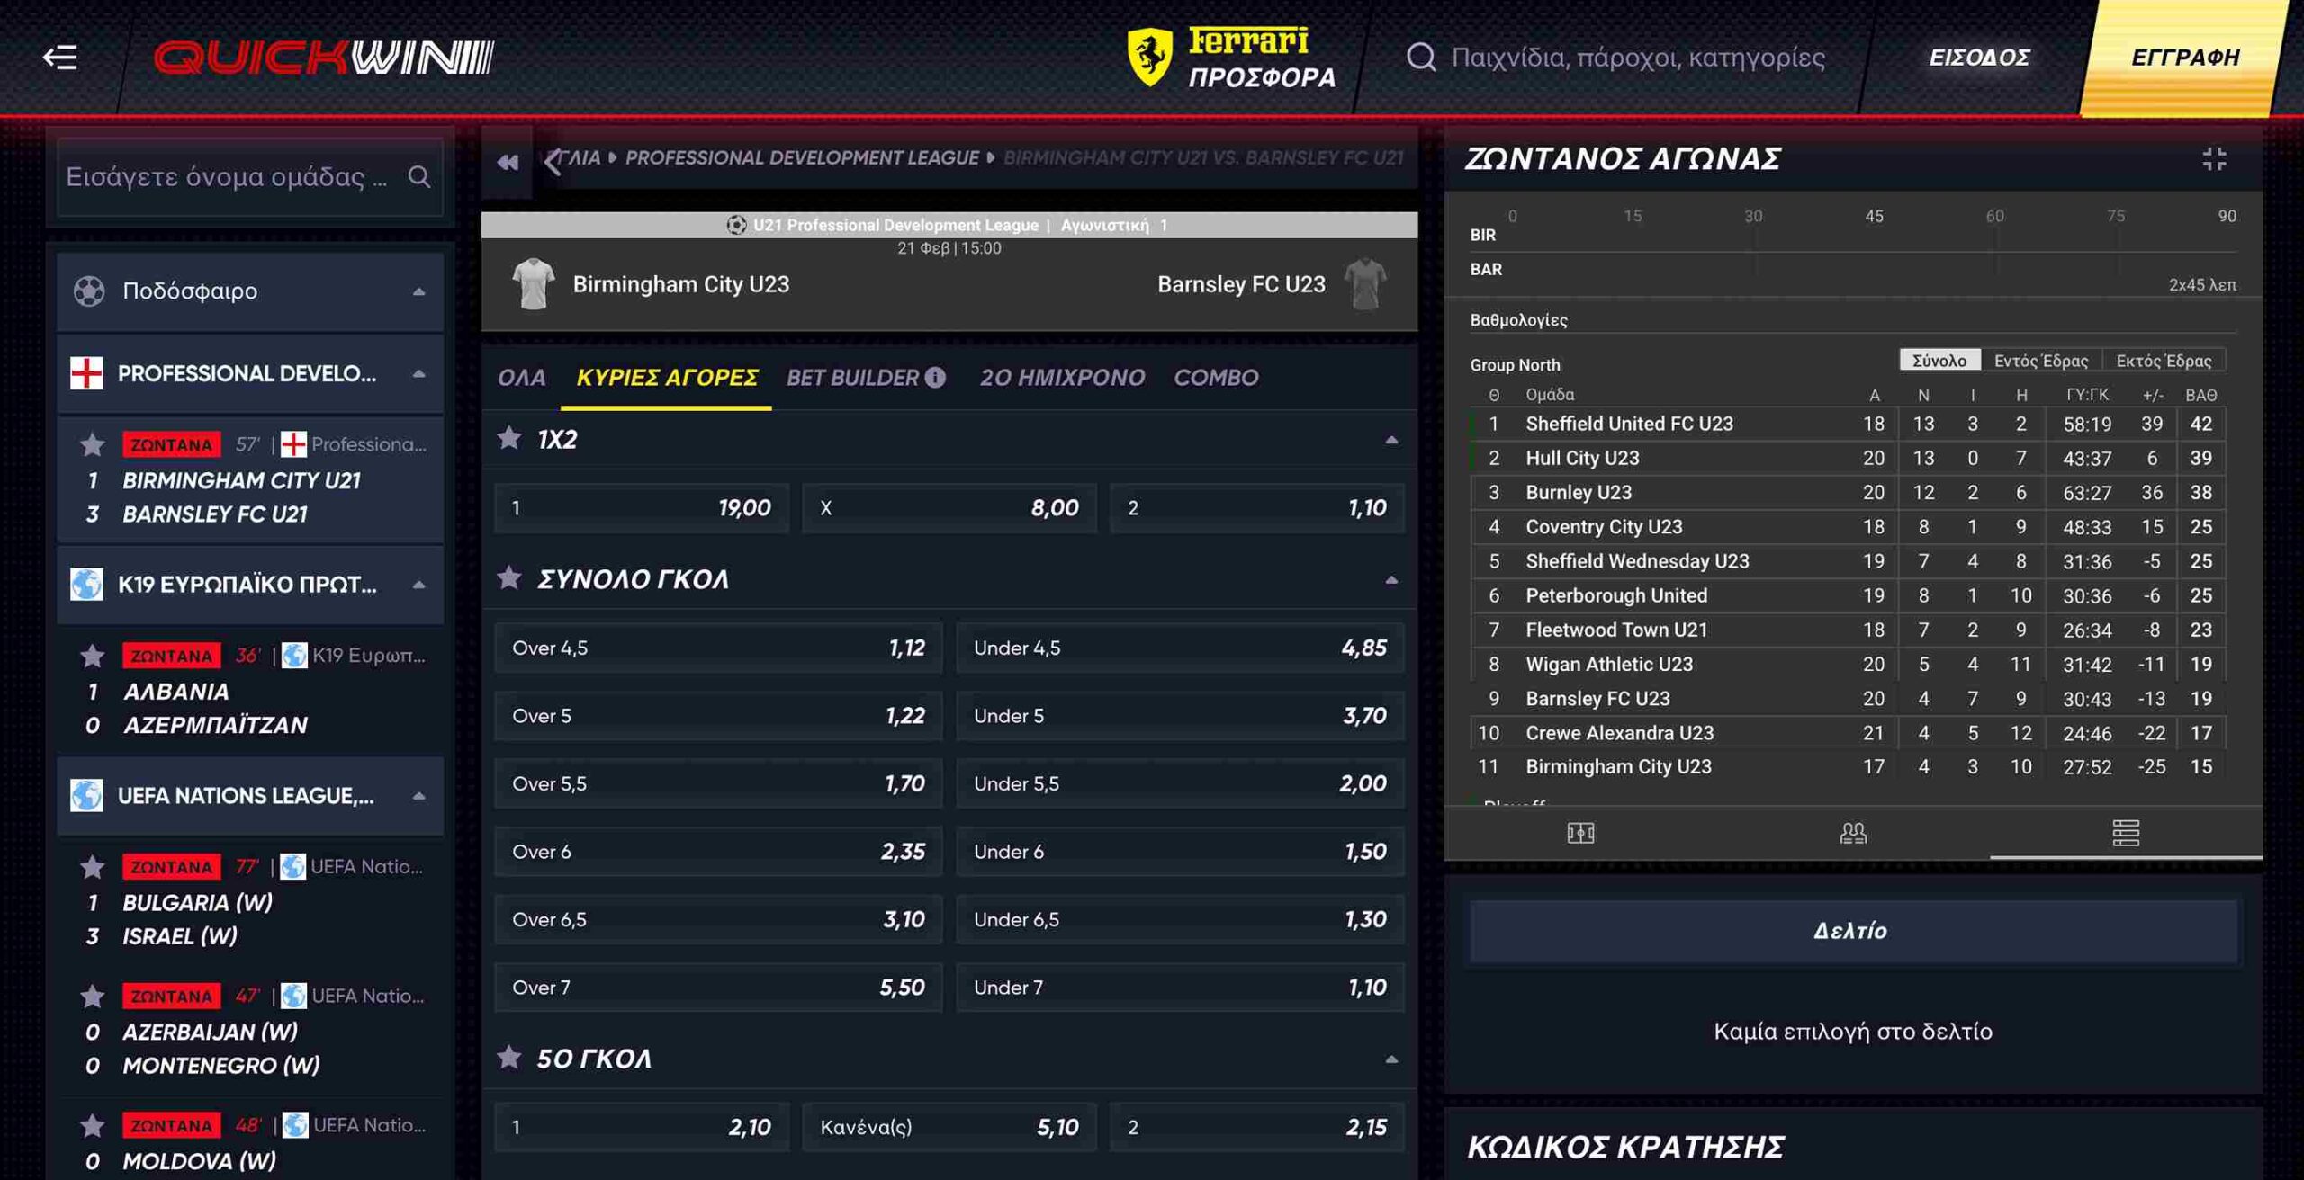Collapse the Ποδόσφαιρο sports category
Image resolution: width=2304 pixels, height=1180 pixels.
418,291
